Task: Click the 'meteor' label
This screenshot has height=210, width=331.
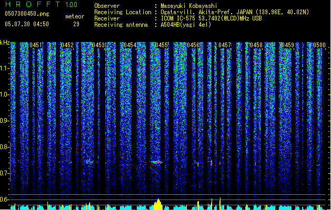Action: [x=75, y=16]
